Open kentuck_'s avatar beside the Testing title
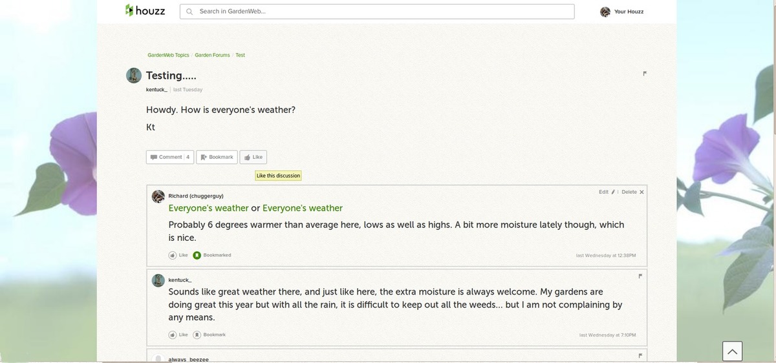The height and width of the screenshot is (363, 776). coord(134,76)
